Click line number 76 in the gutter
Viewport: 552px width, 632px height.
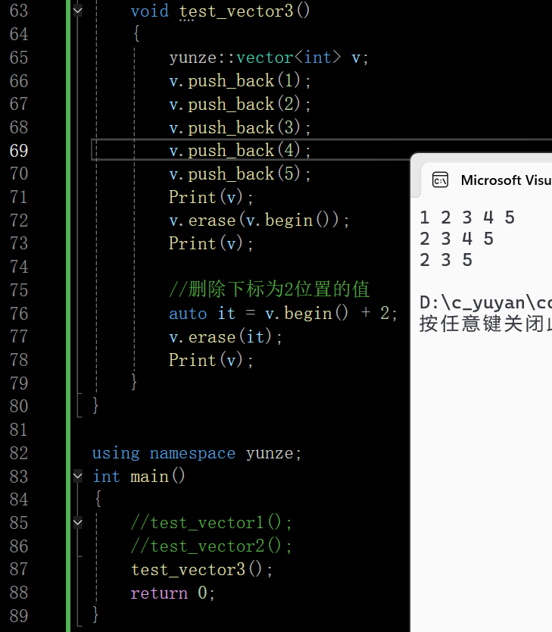tap(19, 314)
